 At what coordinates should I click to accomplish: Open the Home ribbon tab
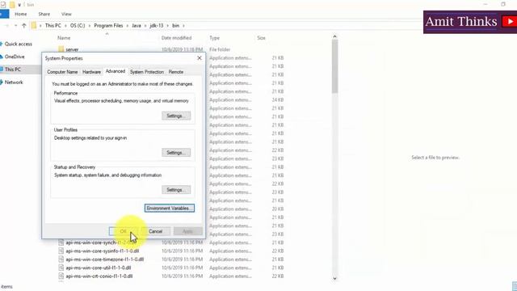pos(21,15)
